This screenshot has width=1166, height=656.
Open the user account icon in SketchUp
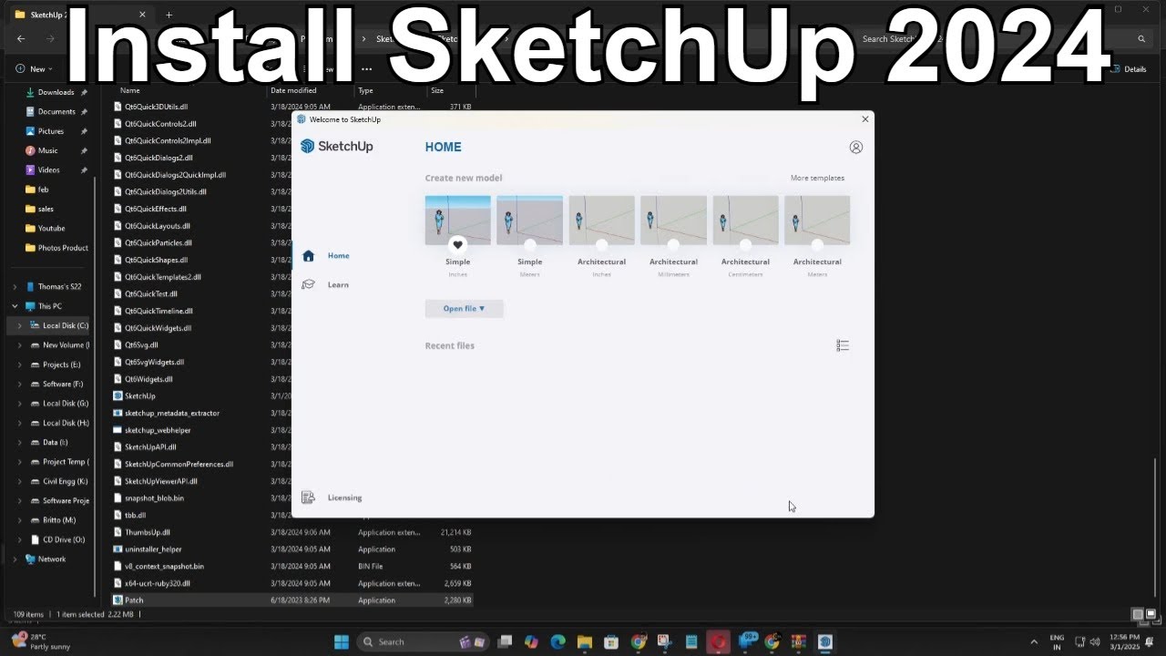click(x=855, y=147)
